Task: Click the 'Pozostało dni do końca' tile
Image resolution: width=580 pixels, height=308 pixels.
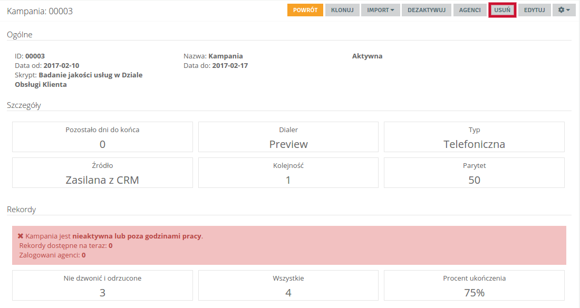Action: tap(102, 137)
